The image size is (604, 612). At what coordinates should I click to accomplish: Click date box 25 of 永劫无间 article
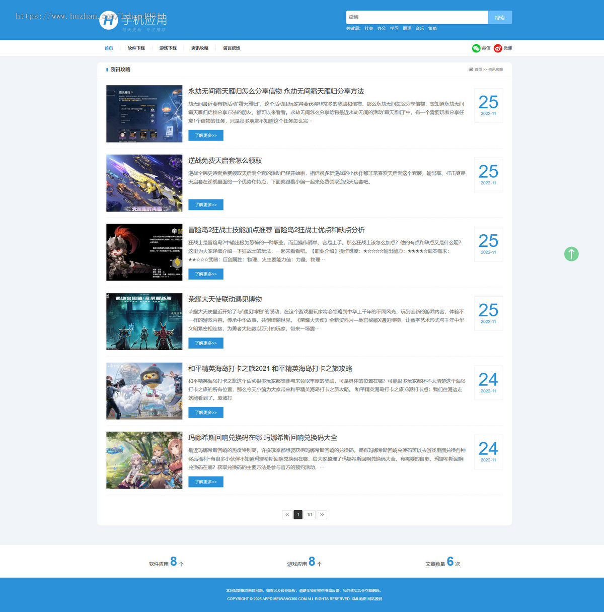[x=488, y=105]
